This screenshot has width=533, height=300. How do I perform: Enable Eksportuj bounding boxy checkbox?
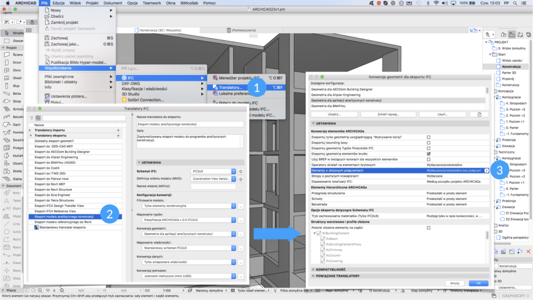point(429,143)
